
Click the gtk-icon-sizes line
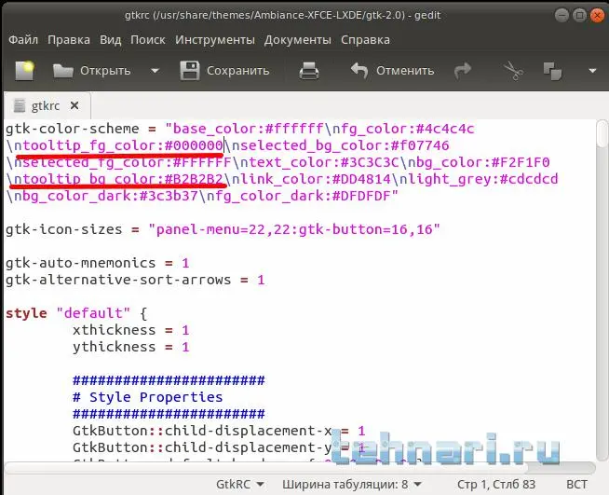(x=223, y=229)
